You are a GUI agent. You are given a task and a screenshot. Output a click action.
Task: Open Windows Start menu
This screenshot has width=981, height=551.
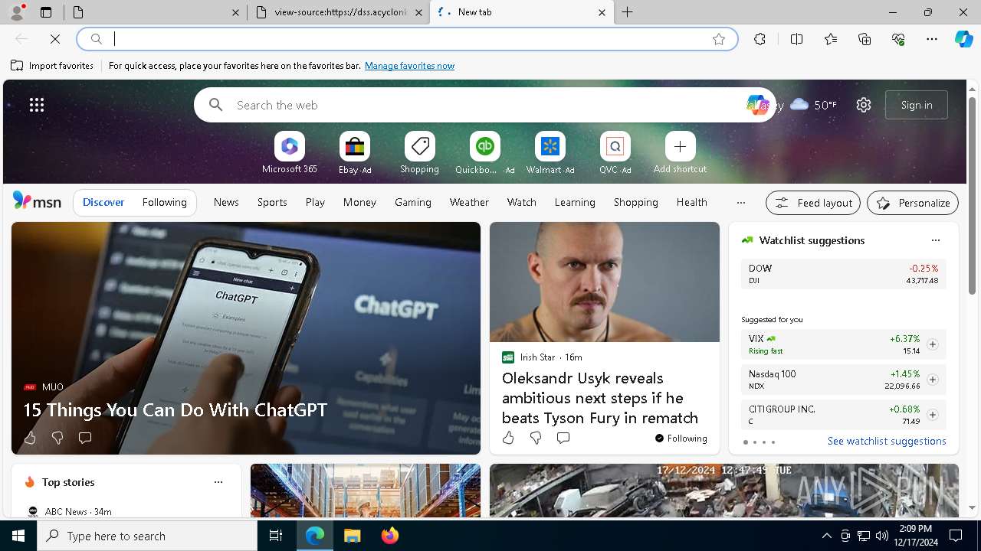tap(18, 536)
